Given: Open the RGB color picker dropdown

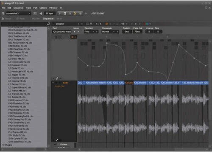Looking at the screenshot, I should [147, 24].
